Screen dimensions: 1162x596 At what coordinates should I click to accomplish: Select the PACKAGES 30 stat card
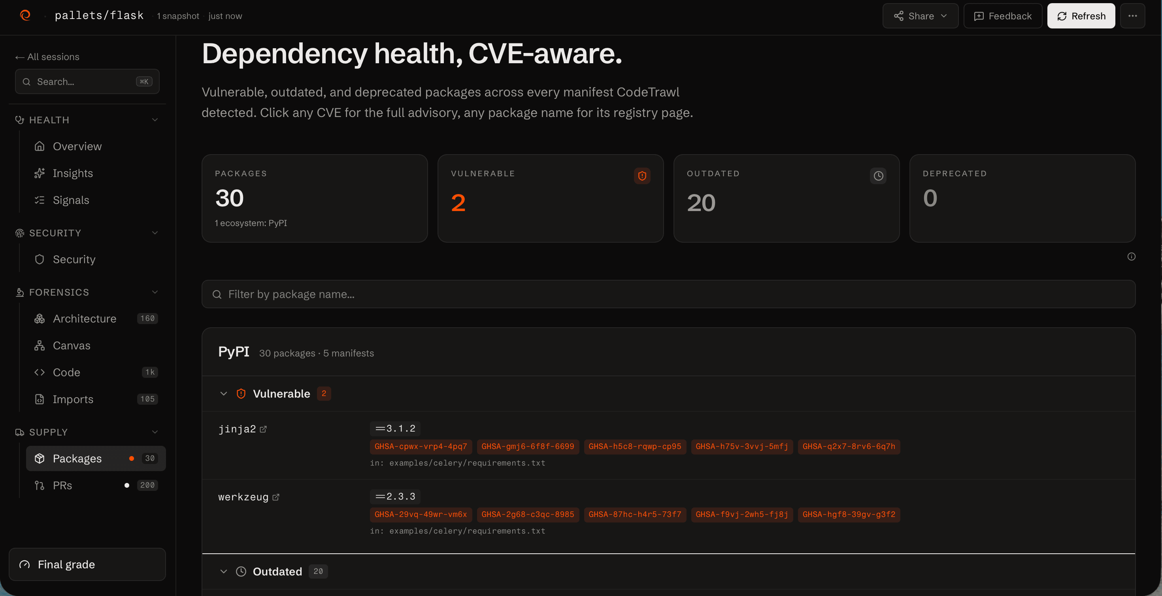(314, 198)
